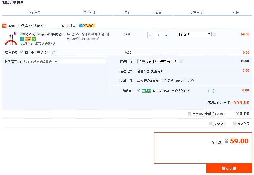Open the 省10元 shop coupon dropdown
The height and width of the screenshot is (175, 254).
pos(158,61)
